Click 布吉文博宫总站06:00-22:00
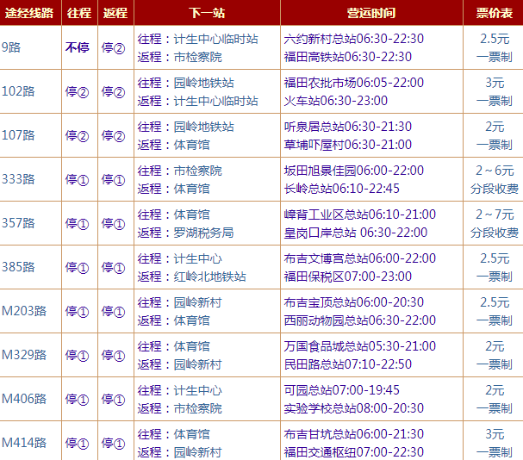Screen dimensions: 523x460 coord(360,258)
